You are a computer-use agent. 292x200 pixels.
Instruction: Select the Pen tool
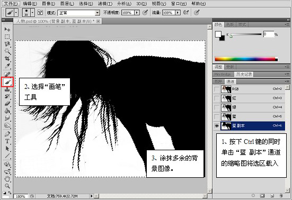click(x=7, y=134)
